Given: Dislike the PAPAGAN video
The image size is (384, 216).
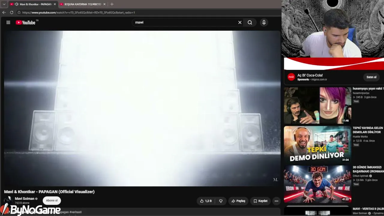Looking at the screenshot, I should (x=221, y=201).
